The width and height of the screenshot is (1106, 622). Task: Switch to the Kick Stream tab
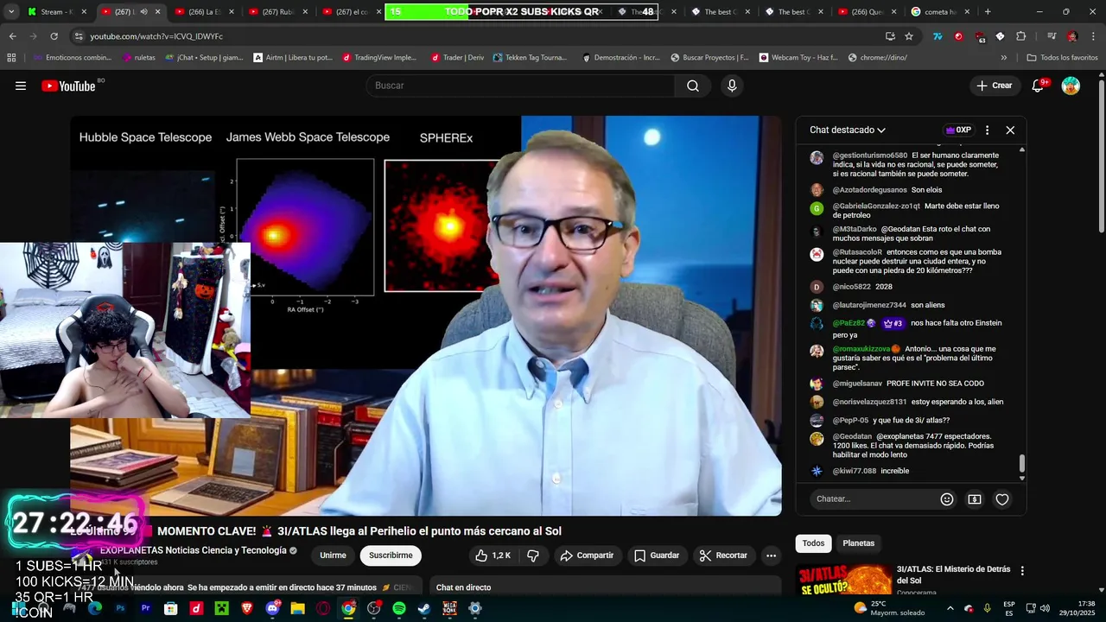(58, 12)
